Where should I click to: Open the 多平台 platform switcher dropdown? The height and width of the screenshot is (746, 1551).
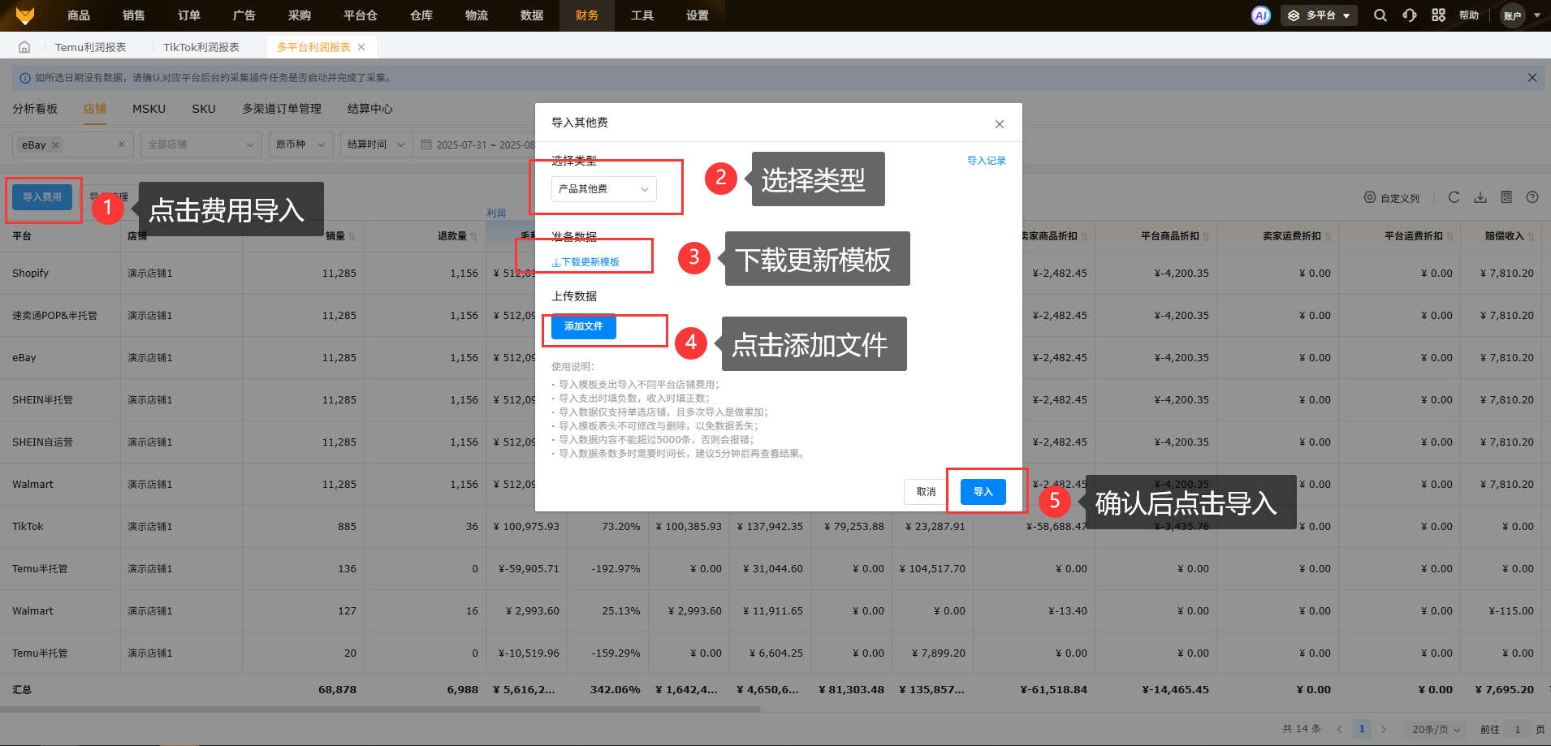(1319, 15)
